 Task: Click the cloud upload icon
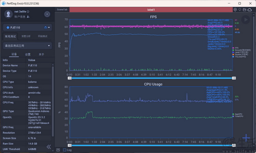[250, 10]
